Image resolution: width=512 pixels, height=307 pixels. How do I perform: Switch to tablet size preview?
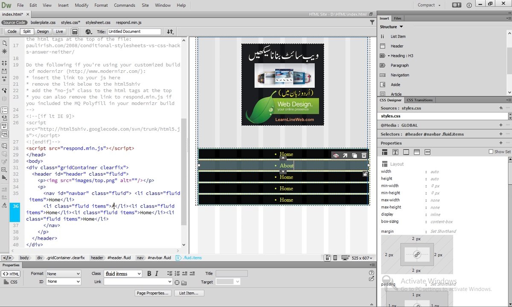pos(335,258)
